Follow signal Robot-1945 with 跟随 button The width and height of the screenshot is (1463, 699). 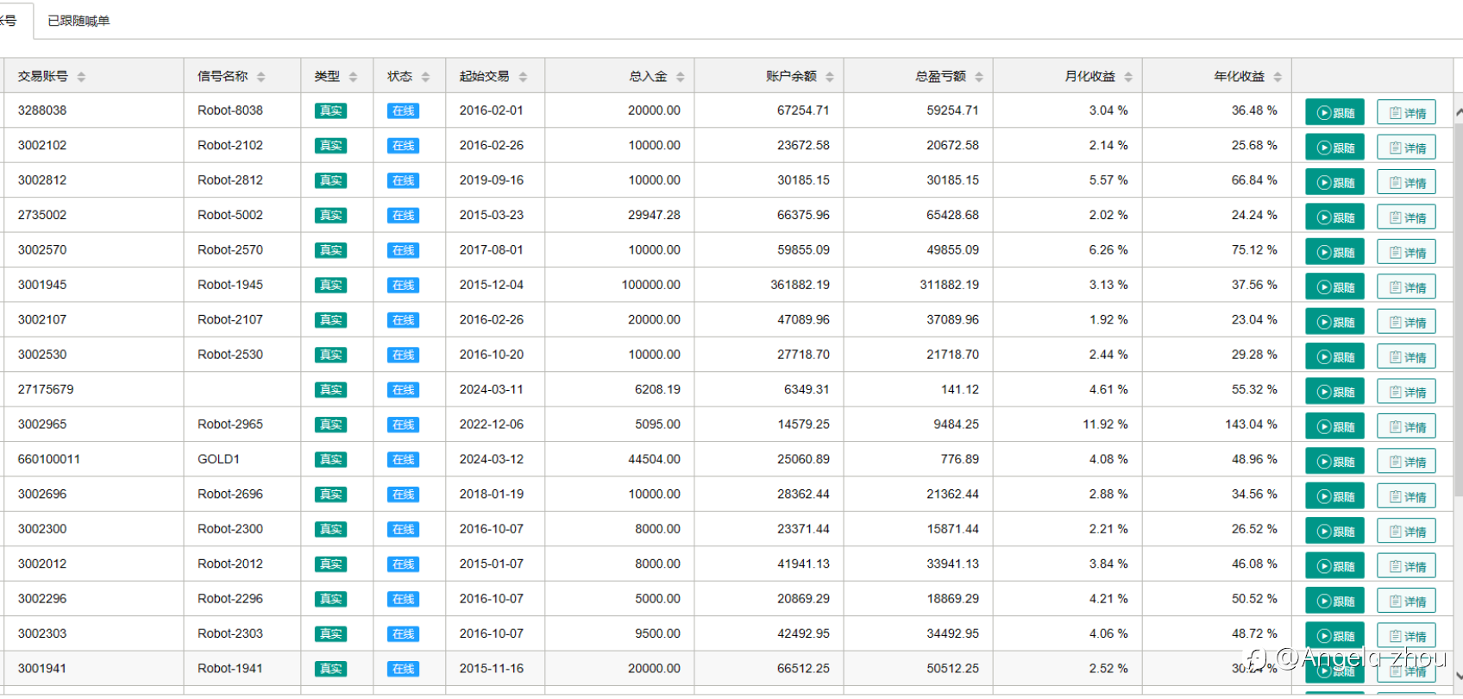pyautogui.click(x=1334, y=287)
